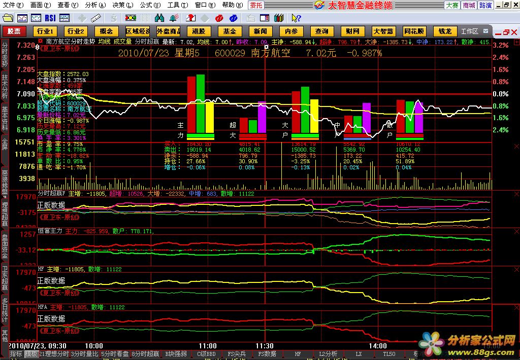Screen dimensions: 520x360
Task: Click the red question mark chart icon
Action: tap(191, 18)
